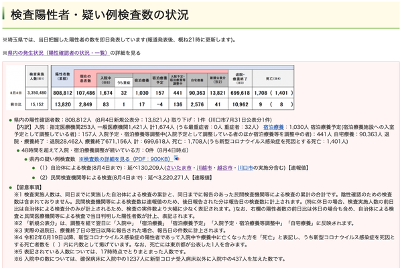Click the 前日比 value −4
402x268 pixels.
[159, 104]
